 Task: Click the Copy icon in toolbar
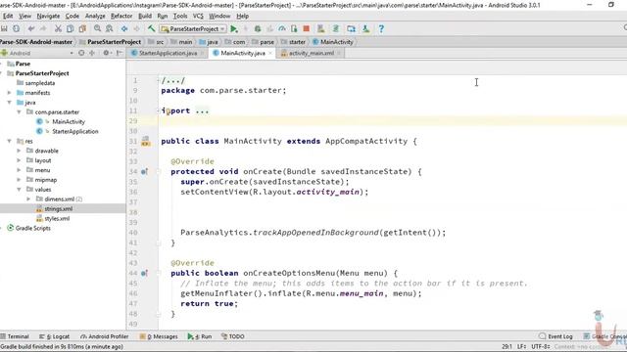pos(70,28)
